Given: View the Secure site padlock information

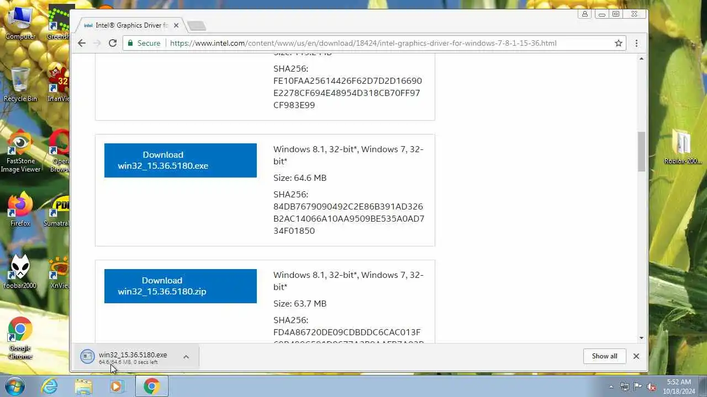Looking at the screenshot, I should click(144, 43).
